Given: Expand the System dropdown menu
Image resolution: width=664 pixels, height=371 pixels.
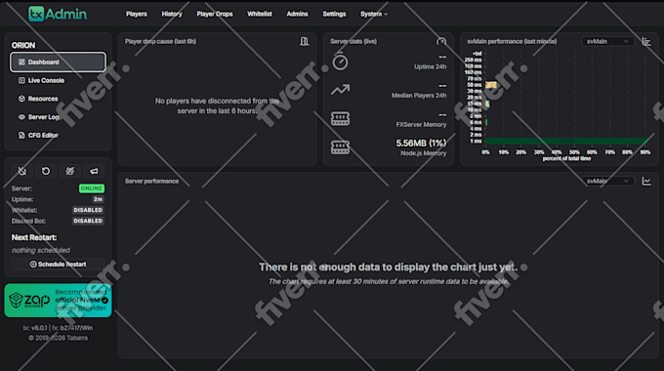Looking at the screenshot, I should [373, 14].
